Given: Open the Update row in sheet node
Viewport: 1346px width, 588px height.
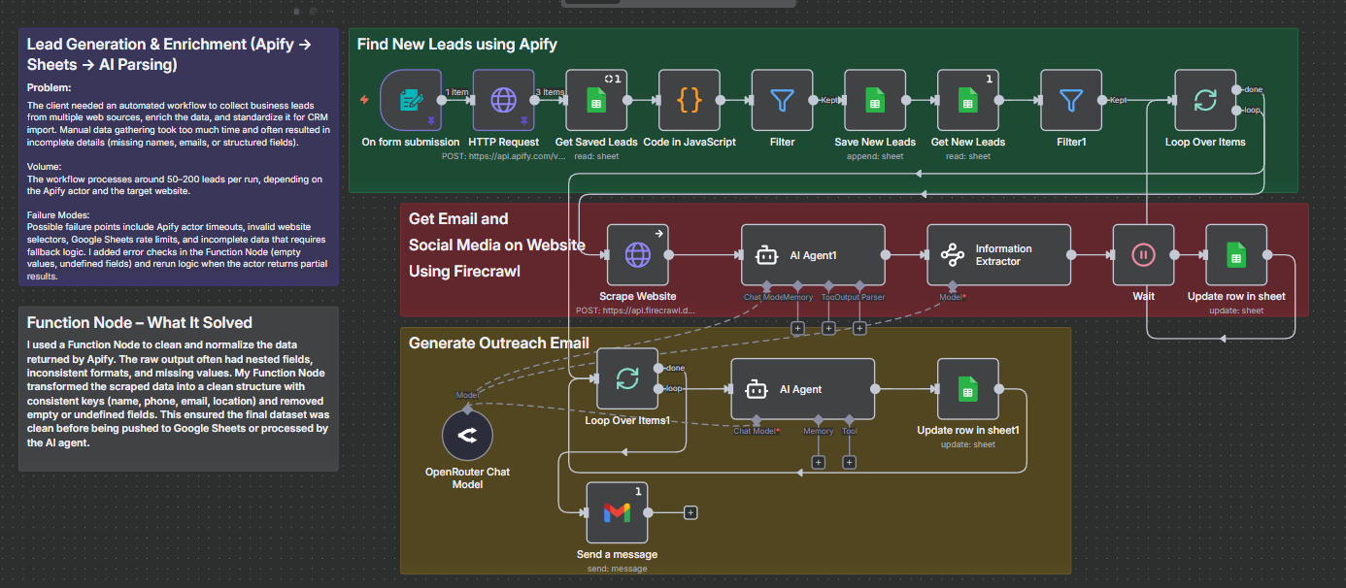Looking at the screenshot, I should (x=1236, y=255).
